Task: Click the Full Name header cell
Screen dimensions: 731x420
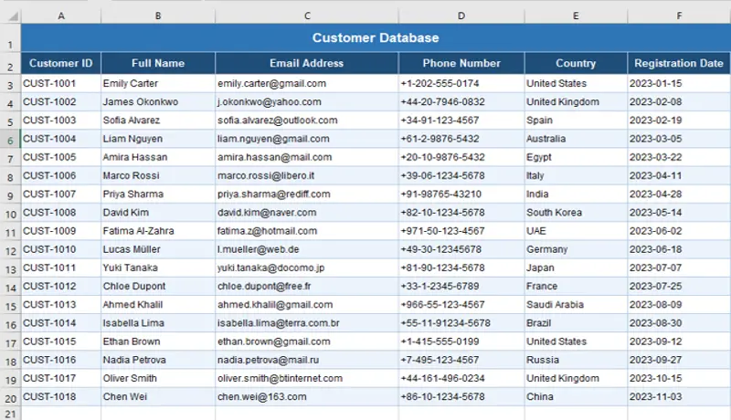Action: point(158,63)
